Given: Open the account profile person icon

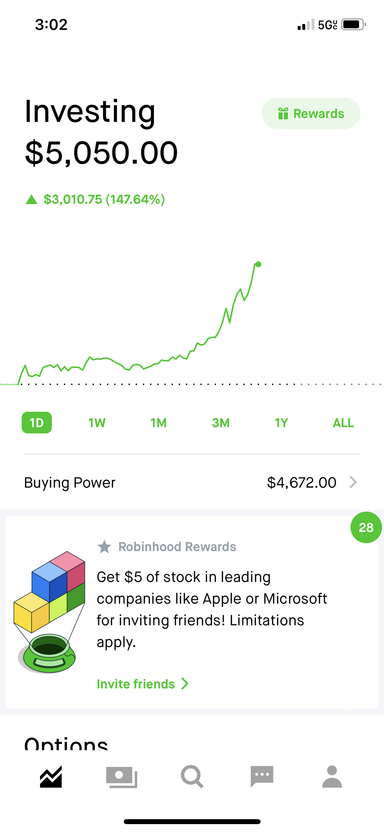Looking at the screenshot, I should pyautogui.click(x=332, y=776).
